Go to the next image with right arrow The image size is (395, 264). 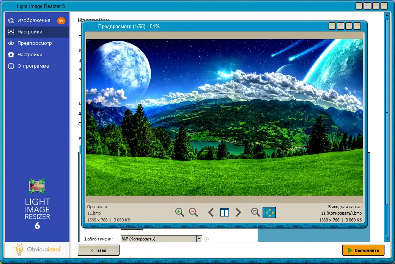pyautogui.click(x=239, y=212)
